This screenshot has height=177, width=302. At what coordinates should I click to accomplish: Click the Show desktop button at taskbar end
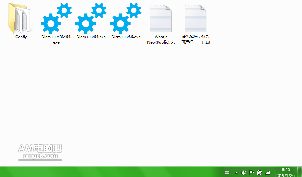299,172
